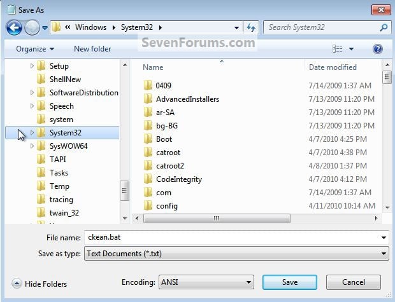Select the config folder name
This screenshot has height=302, width=395.
click(x=167, y=206)
